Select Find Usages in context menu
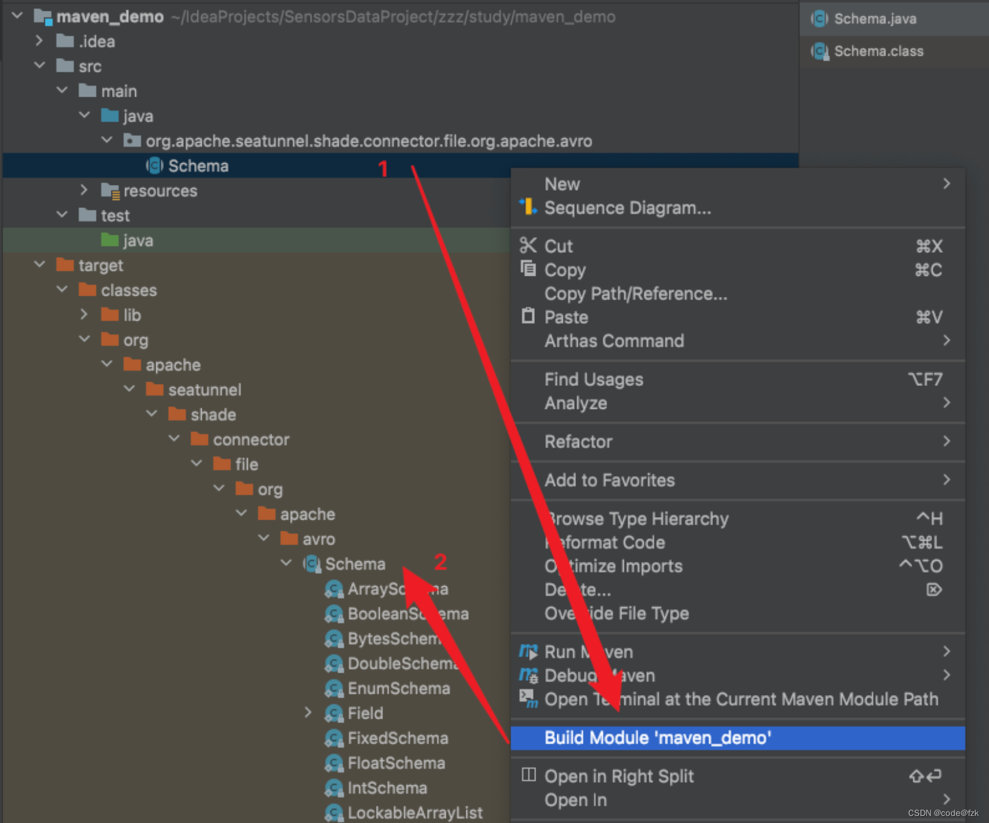This screenshot has width=989, height=823. (x=738, y=380)
